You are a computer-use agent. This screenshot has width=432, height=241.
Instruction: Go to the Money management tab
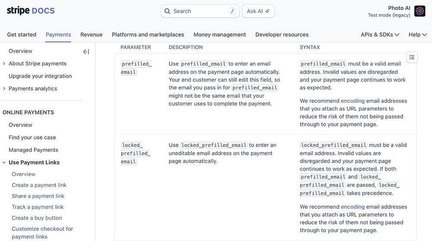pos(219,35)
